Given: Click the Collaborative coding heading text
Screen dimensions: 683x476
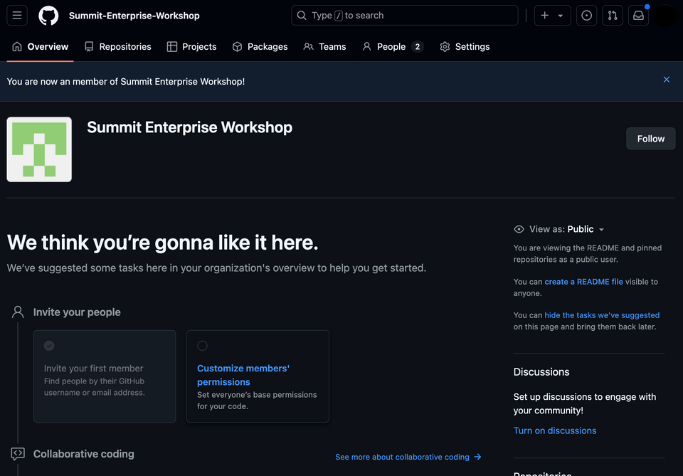Looking at the screenshot, I should coord(84,454).
